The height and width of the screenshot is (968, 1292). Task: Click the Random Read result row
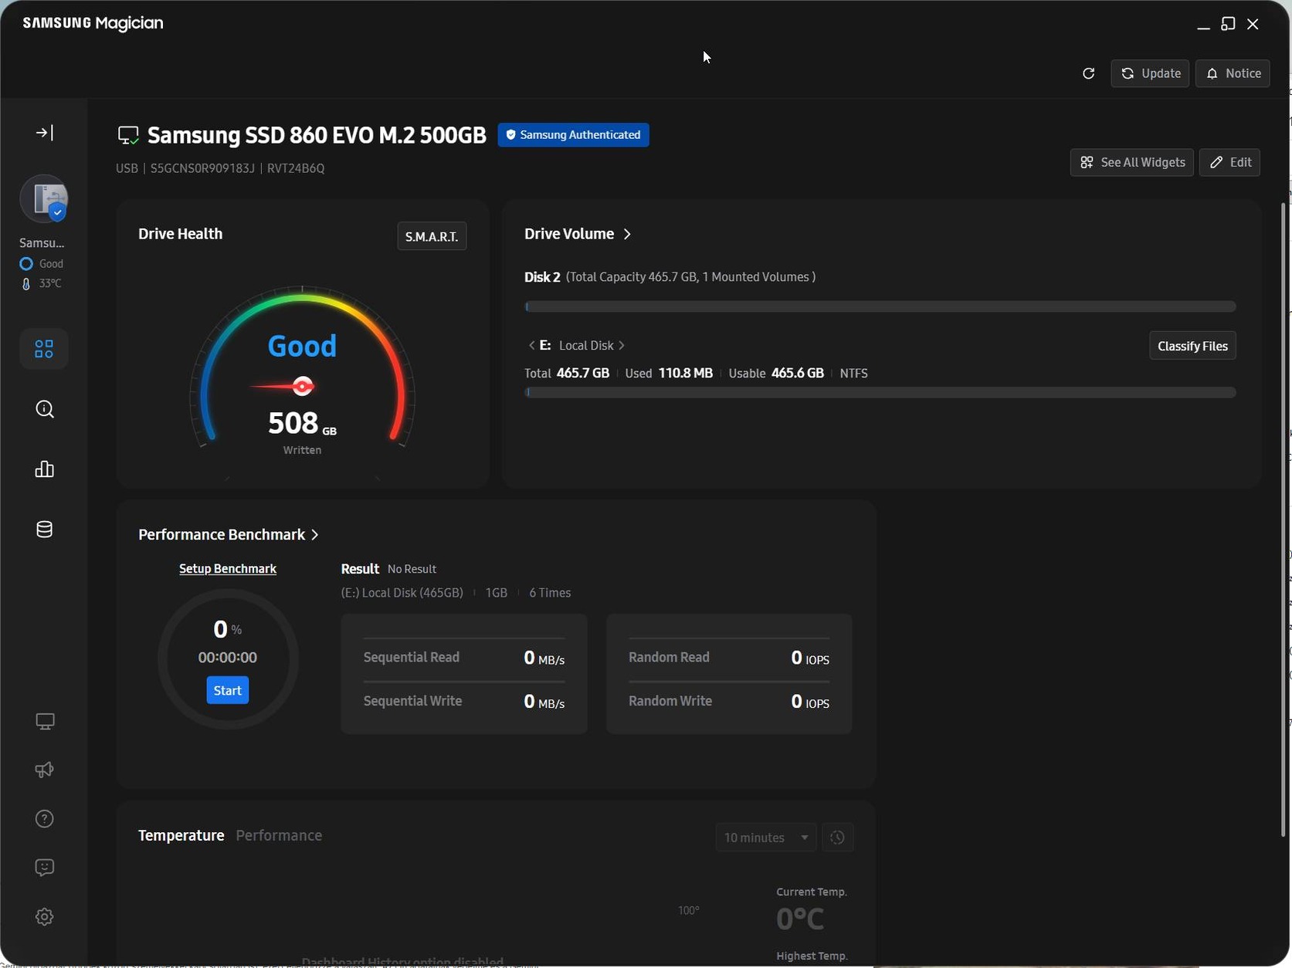(729, 658)
